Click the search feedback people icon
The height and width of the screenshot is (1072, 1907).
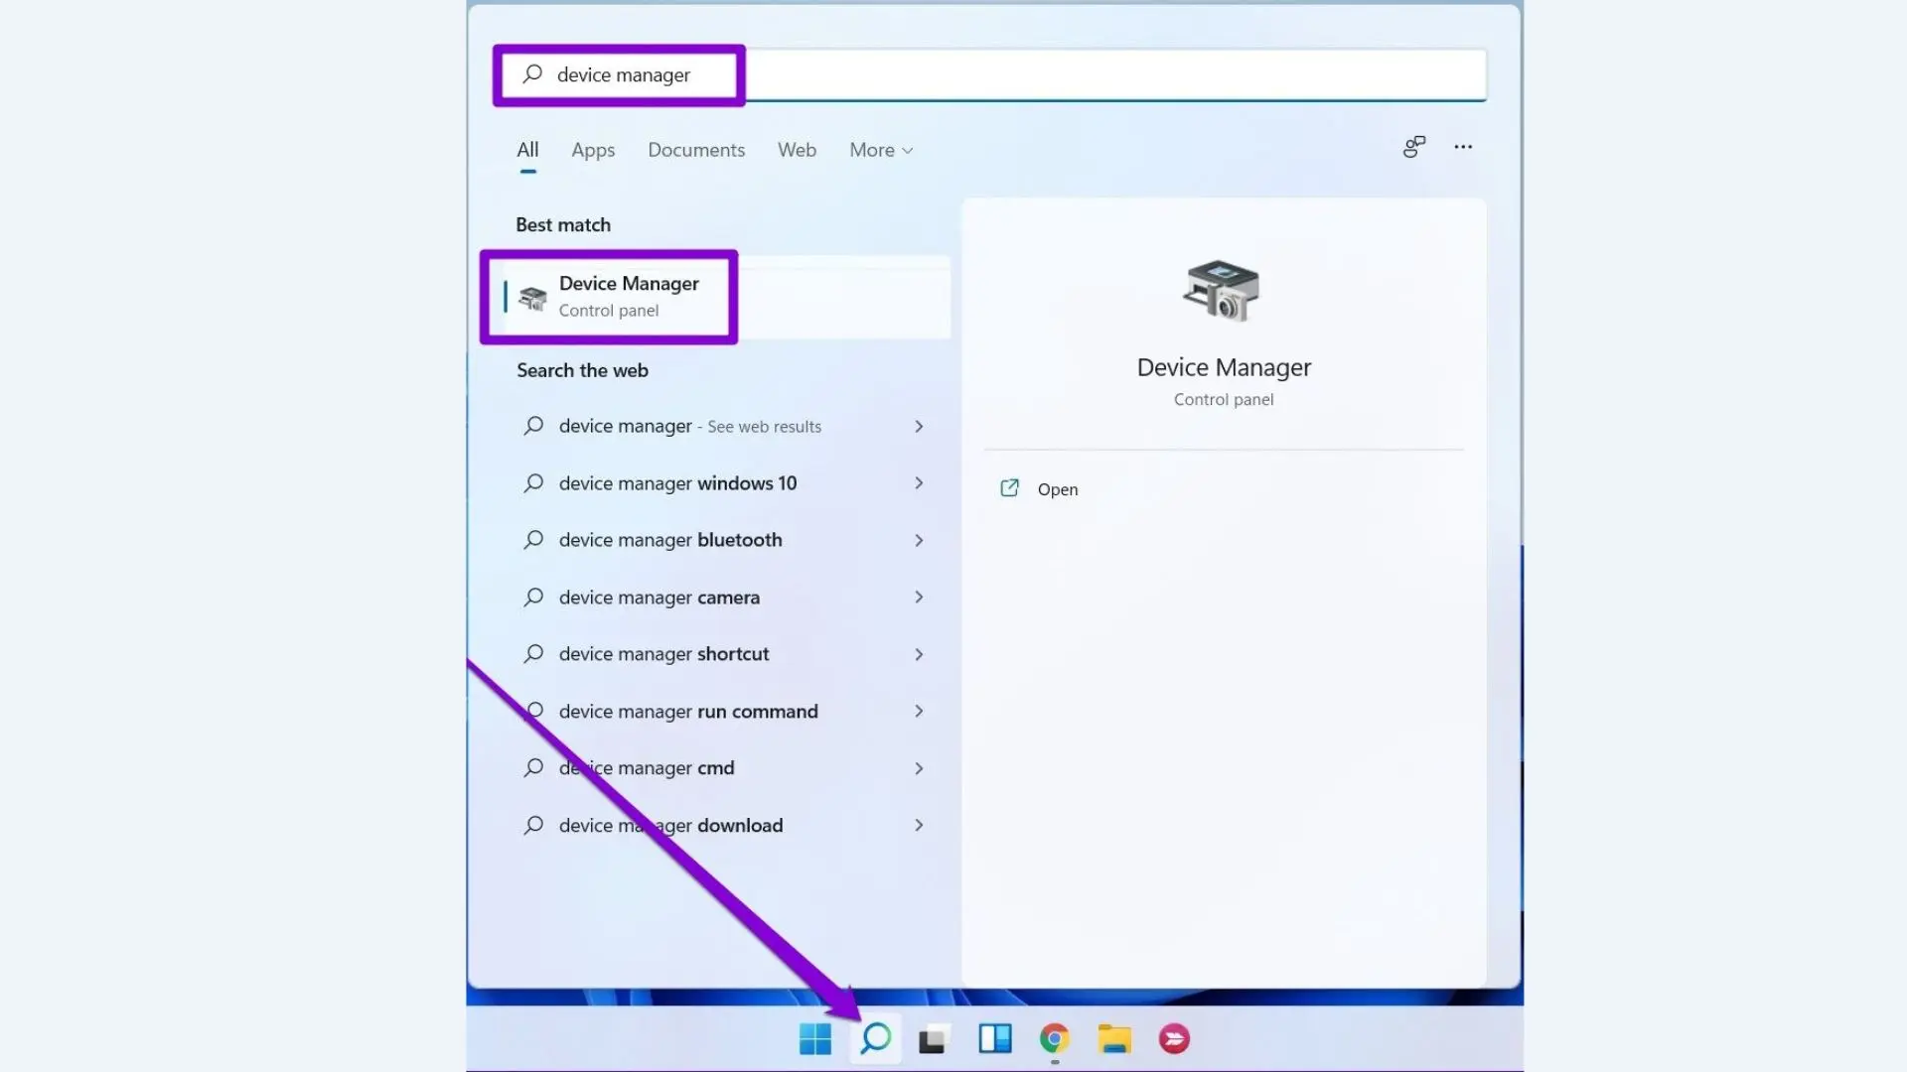(1413, 147)
